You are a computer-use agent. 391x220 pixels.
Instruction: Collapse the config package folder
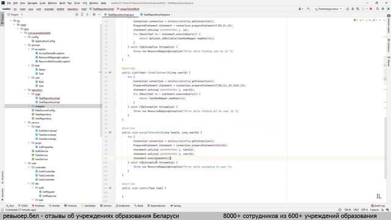point(26,37)
